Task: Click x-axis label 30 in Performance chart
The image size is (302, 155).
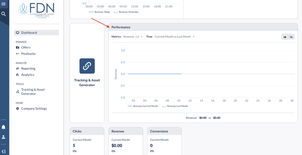Action: click(292, 101)
